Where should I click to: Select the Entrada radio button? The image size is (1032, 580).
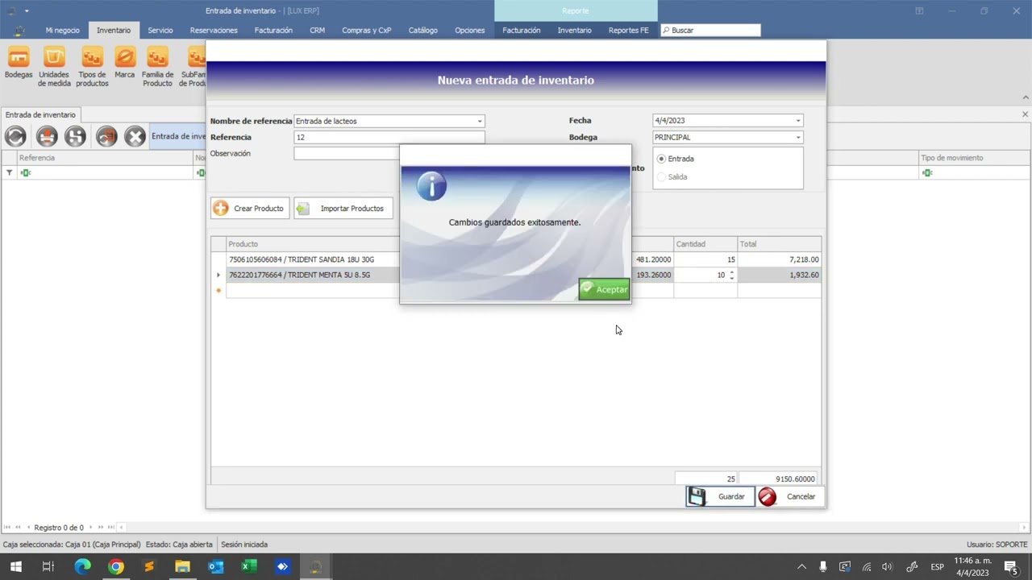pos(661,159)
